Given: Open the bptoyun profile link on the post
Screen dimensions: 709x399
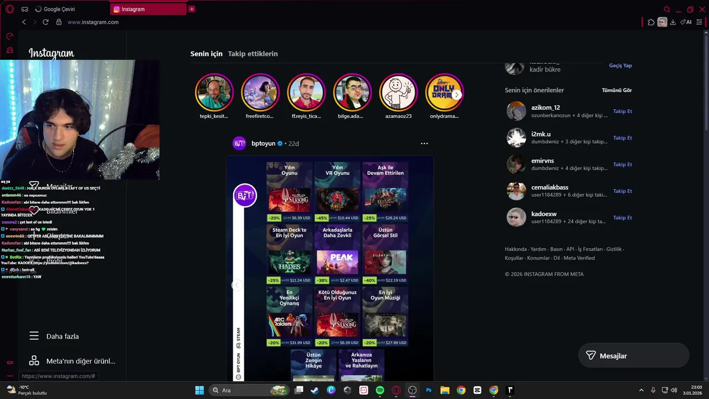Looking at the screenshot, I should click(263, 144).
